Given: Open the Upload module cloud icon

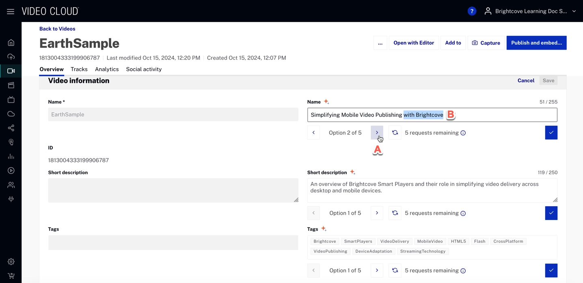Looking at the screenshot, I should pos(11,57).
